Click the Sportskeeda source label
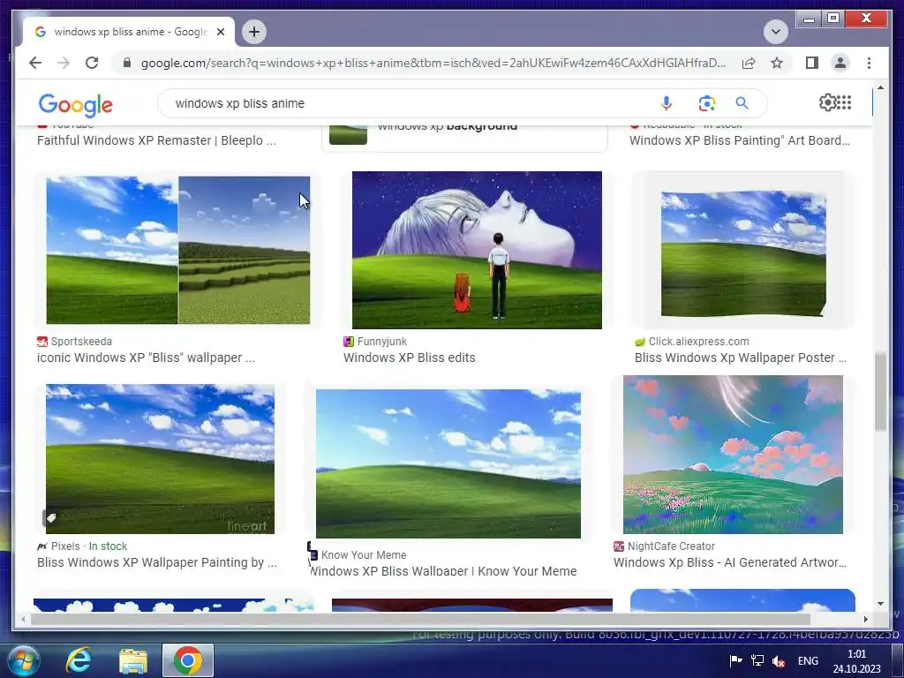 pyautogui.click(x=81, y=342)
